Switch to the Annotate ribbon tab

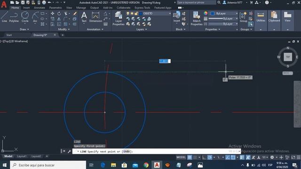(40, 8)
